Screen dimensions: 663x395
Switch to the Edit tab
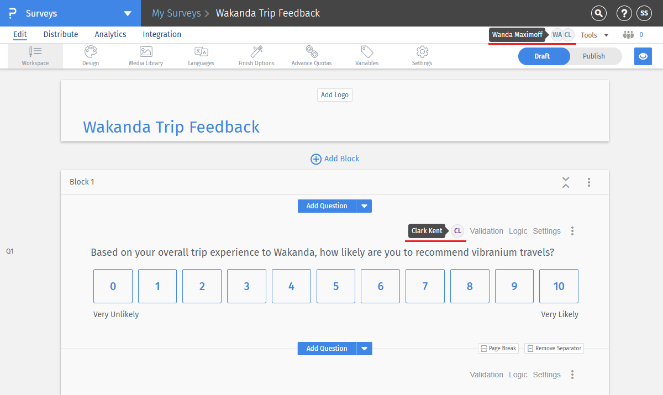click(x=20, y=34)
